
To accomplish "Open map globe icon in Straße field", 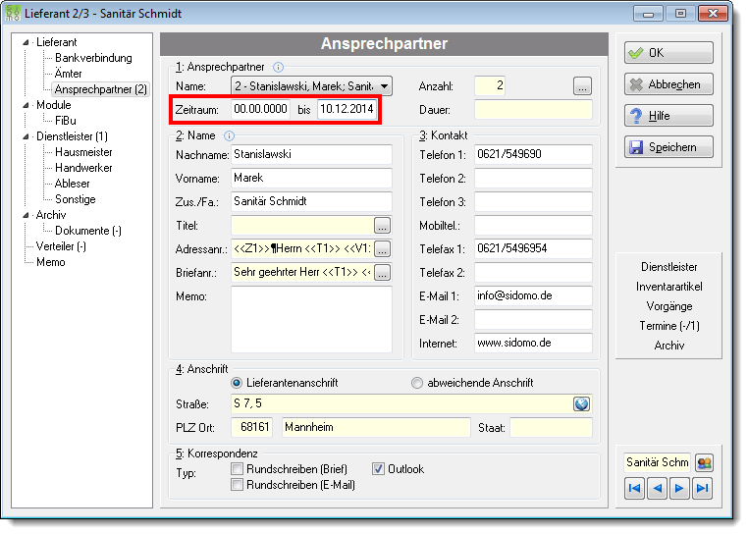I will pyautogui.click(x=581, y=404).
